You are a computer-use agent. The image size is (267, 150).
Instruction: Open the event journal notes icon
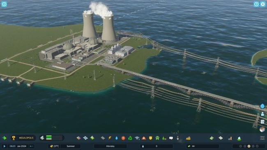(x=262, y=122)
